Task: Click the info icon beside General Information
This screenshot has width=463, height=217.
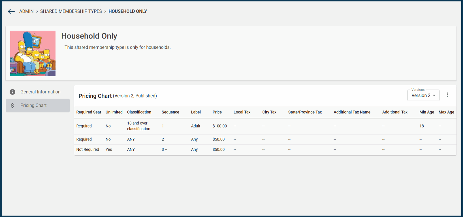Action: click(12, 92)
